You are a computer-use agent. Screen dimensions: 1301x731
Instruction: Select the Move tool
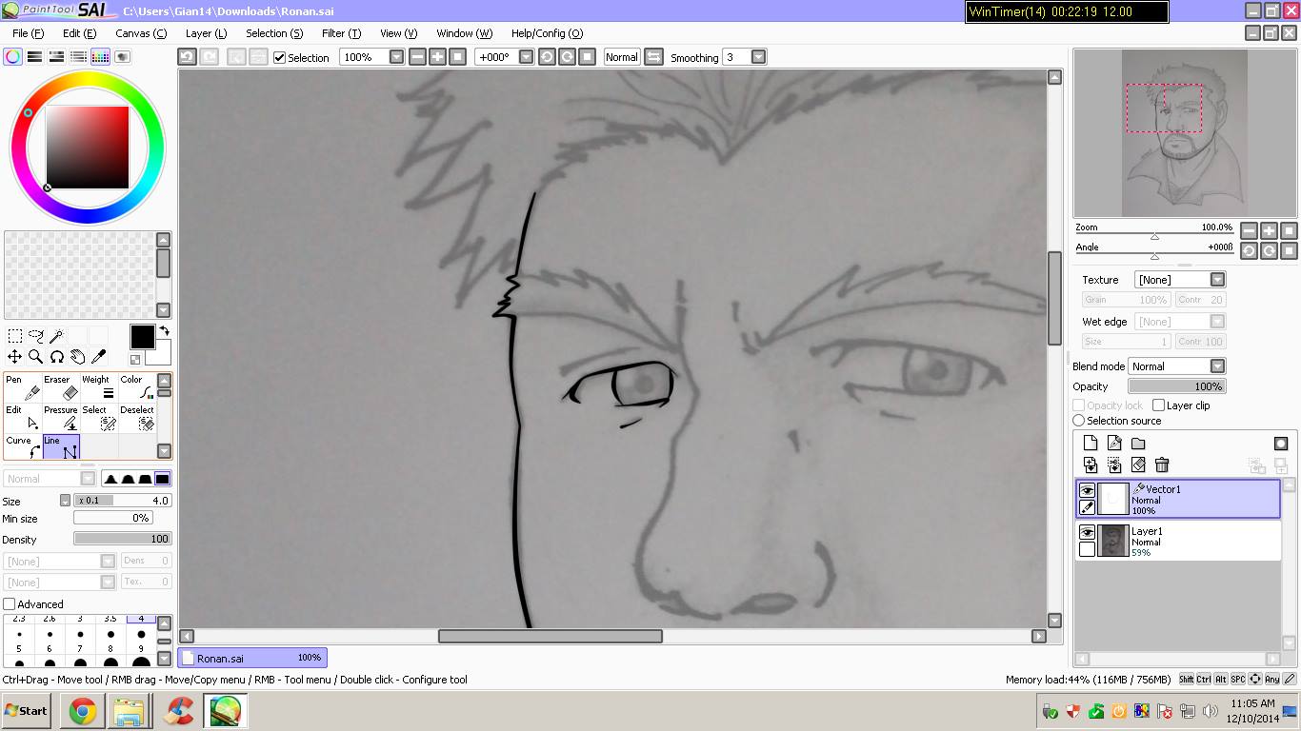(15, 357)
